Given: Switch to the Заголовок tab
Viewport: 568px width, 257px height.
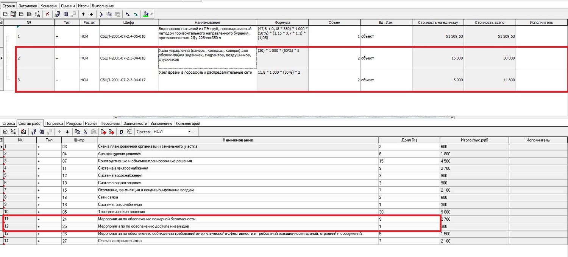Looking at the screenshot, I should (x=28, y=6).
